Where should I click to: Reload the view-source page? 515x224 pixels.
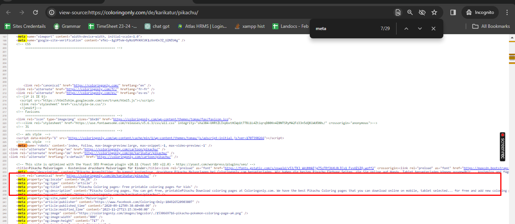pyautogui.click(x=35, y=12)
